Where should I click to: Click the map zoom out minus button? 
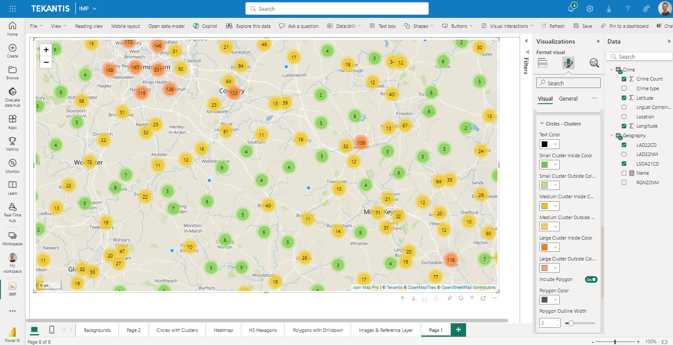coord(46,62)
